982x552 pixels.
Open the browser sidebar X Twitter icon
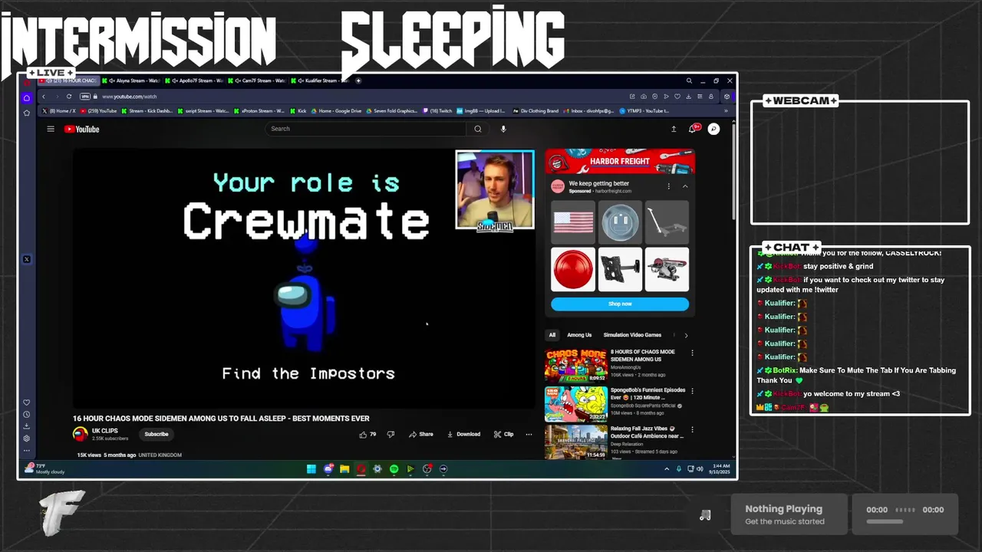(27, 259)
